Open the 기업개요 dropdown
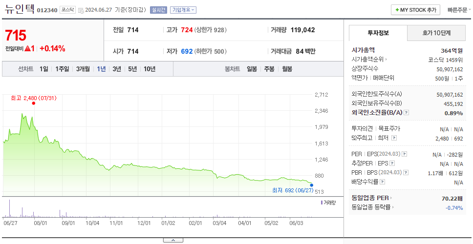Screen dimensions: 473x244 [x=183, y=10]
